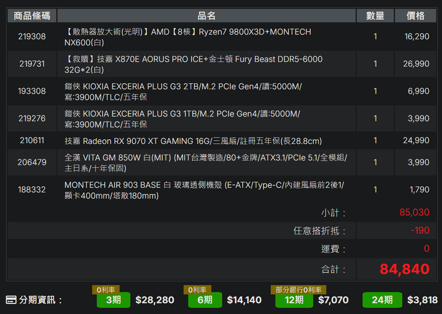Click the $28,280 installment amount

pos(155,300)
